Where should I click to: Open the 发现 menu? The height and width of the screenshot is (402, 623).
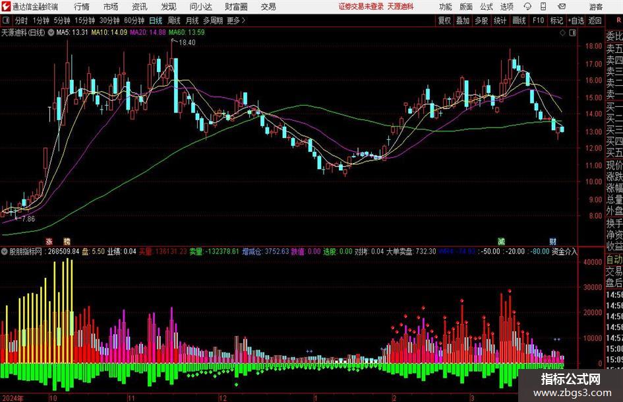pyautogui.click(x=169, y=7)
